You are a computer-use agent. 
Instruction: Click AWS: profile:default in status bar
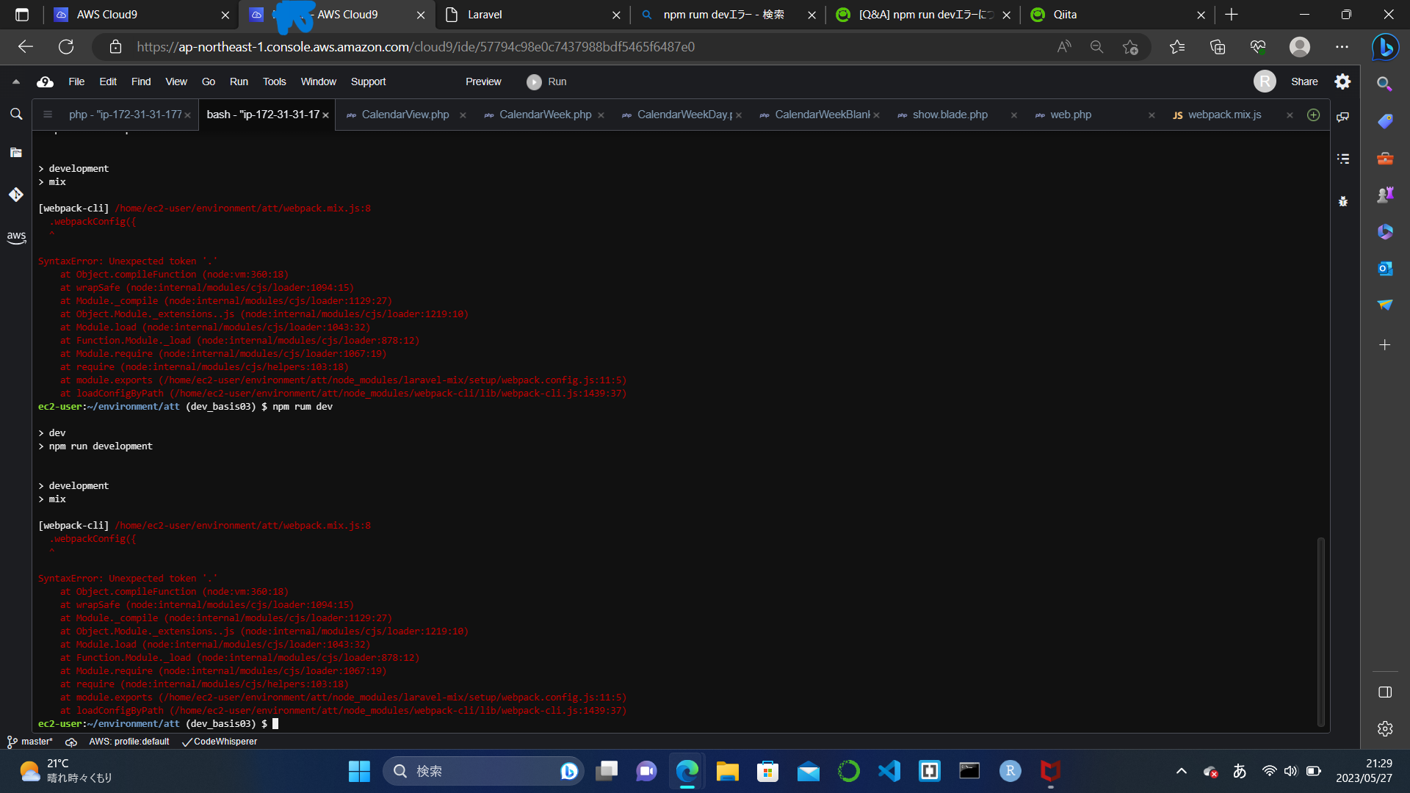pos(129,742)
